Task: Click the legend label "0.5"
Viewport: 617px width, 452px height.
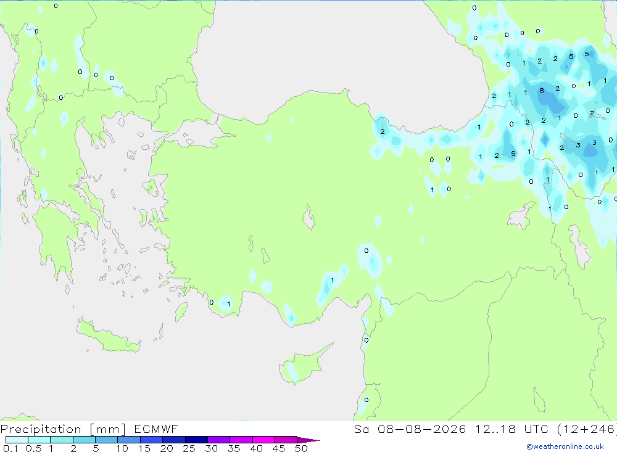Action: (33, 448)
